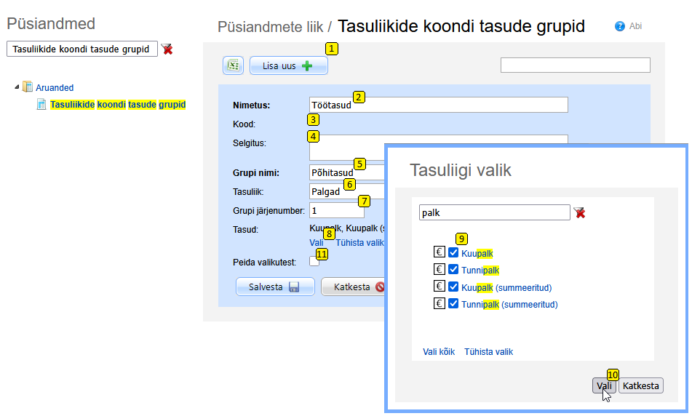692x416 pixels.
Task: Uncheck the Tunnipalk (summeeritud) checkbox
Action: coord(453,304)
